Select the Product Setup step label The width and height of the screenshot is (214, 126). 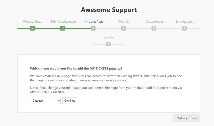click(x=33, y=22)
